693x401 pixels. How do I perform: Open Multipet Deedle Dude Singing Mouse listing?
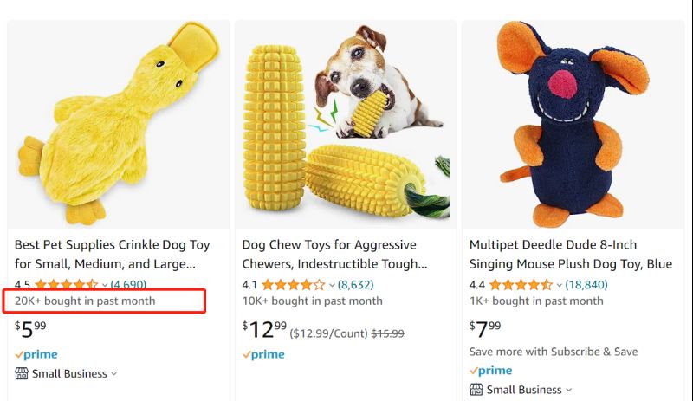[x=570, y=254]
